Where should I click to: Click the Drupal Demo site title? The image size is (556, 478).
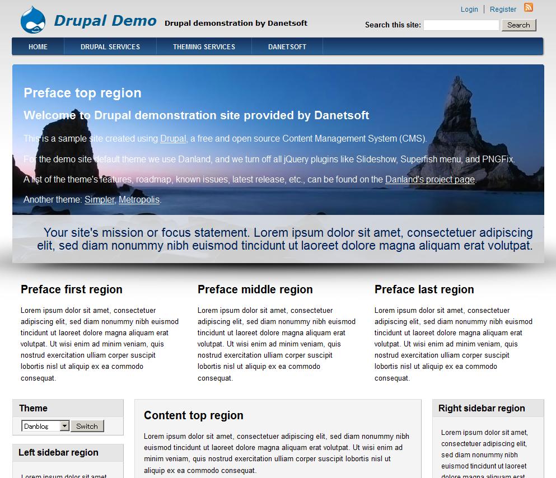tap(105, 21)
